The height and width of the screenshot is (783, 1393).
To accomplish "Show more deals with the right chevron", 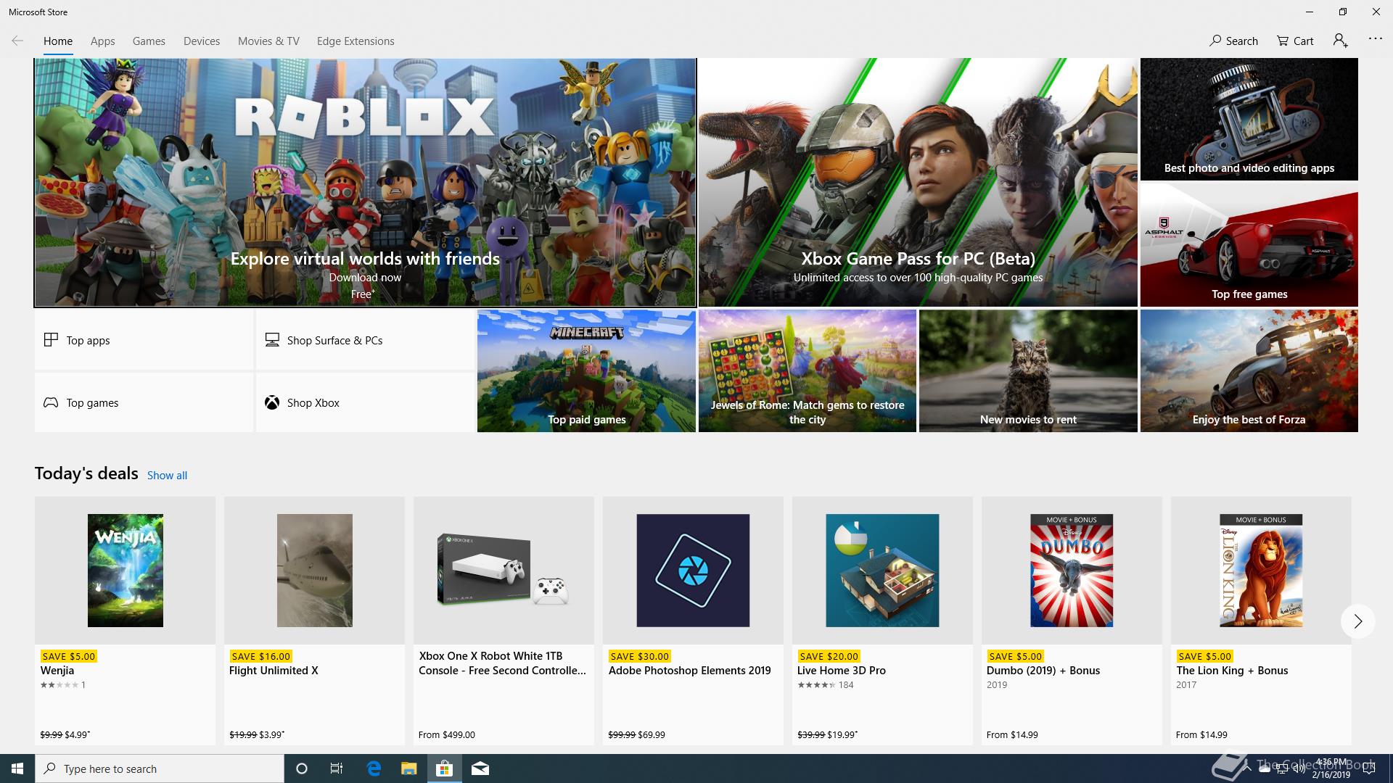I will tap(1357, 621).
